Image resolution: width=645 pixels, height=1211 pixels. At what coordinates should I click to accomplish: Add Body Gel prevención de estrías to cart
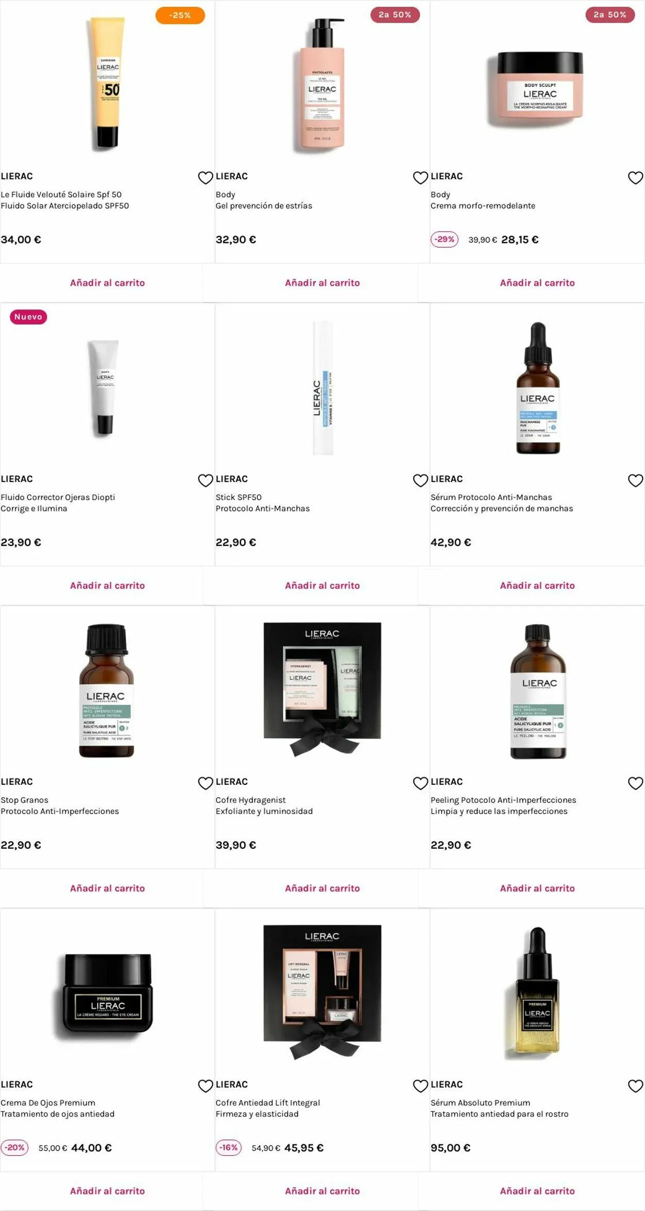[322, 283]
